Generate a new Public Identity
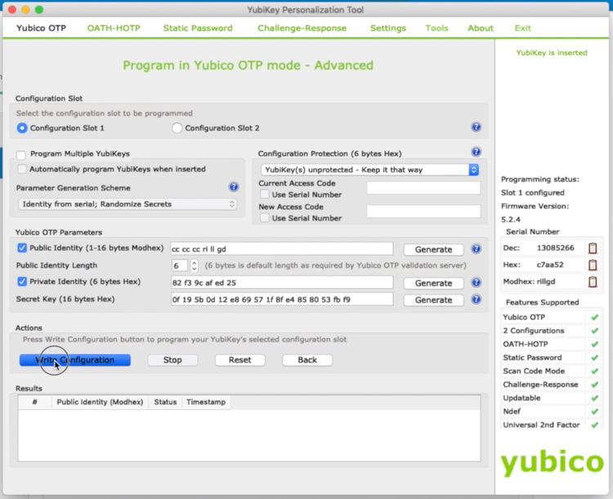 [433, 249]
